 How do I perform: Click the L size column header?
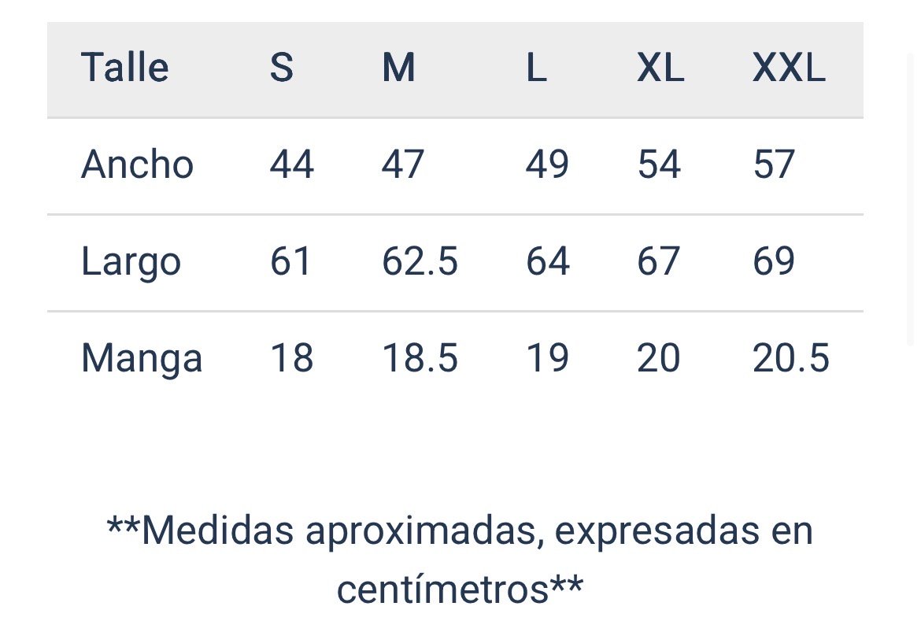click(536, 68)
